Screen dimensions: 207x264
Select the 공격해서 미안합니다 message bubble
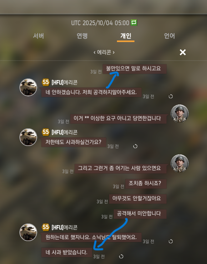(140, 214)
